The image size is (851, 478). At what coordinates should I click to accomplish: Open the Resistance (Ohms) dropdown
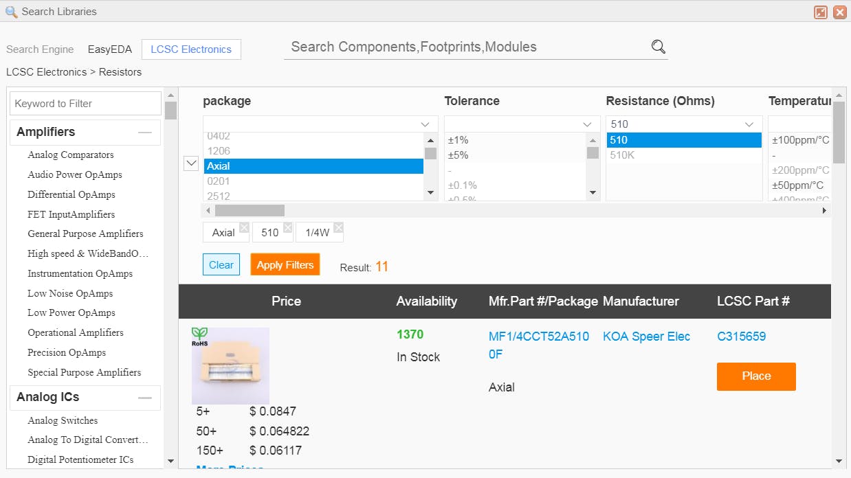click(x=749, y=124)
